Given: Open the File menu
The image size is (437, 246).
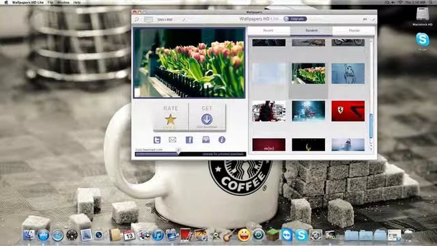Looking at the screenshot, I should 51,2.
